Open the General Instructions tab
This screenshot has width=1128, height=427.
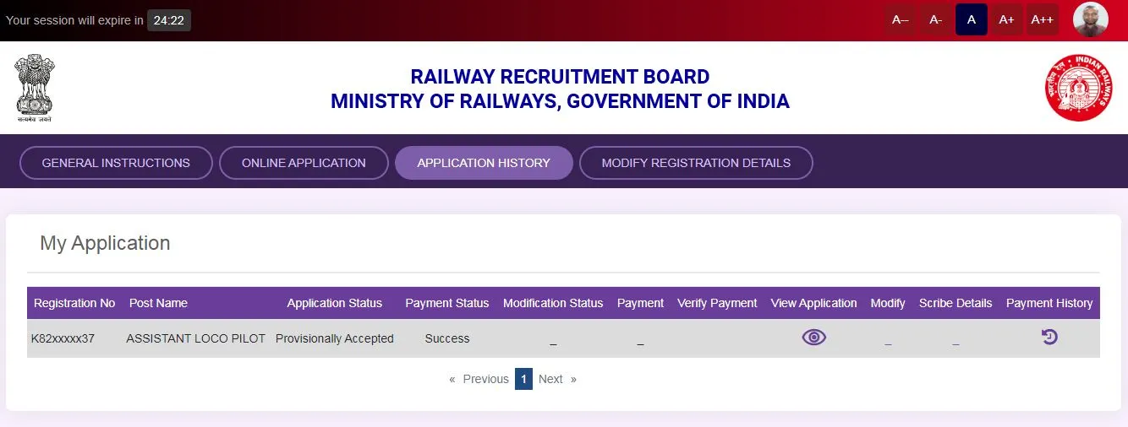click(116, 163)
